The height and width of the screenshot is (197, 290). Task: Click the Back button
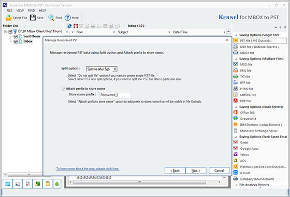tap(175, 171)
